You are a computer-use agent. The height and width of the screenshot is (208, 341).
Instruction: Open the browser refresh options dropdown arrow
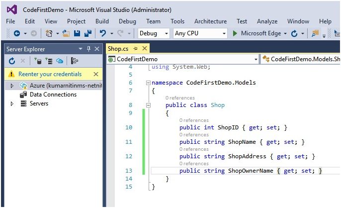click(x=303, y=33)
